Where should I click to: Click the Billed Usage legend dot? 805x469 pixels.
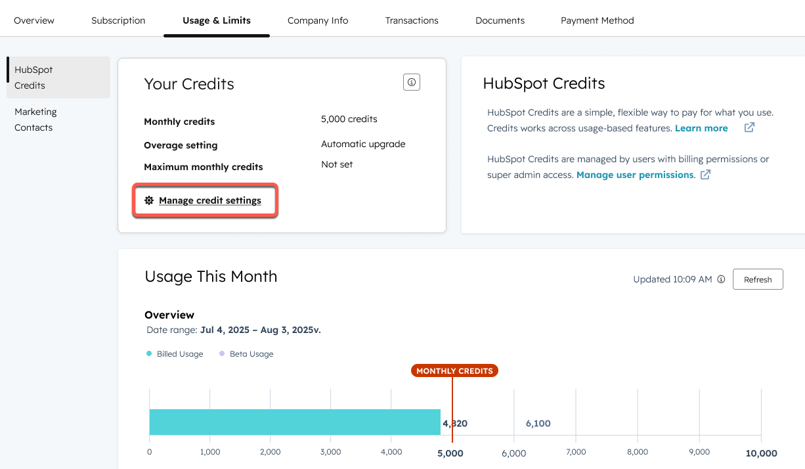[148, 353]
